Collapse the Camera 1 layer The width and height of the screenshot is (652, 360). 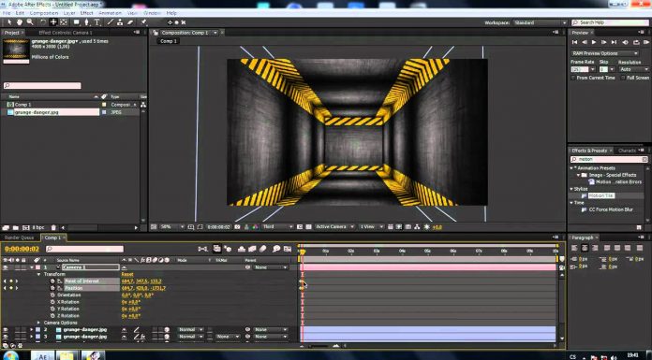tap(32, 267)
